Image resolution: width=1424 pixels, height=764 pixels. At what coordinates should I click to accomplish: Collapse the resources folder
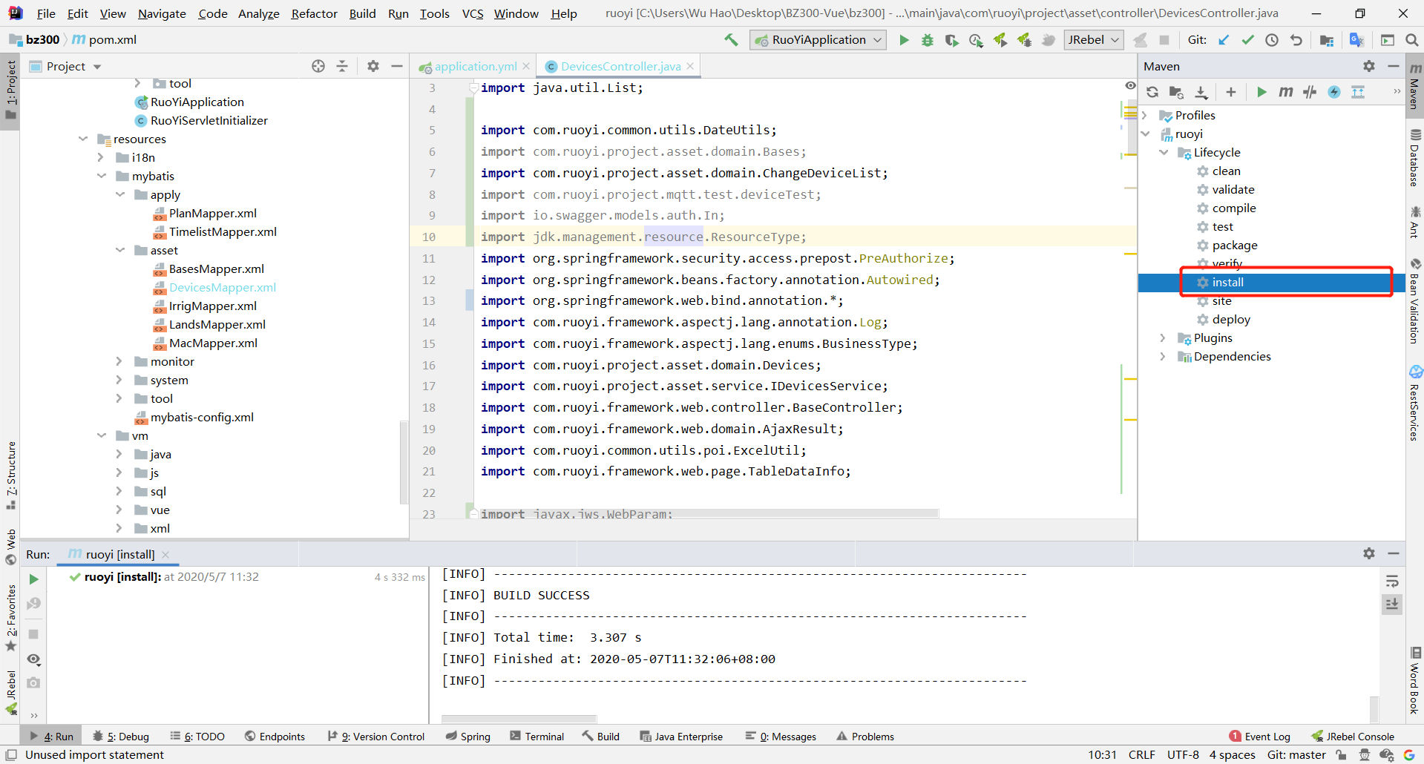point(83,139)
